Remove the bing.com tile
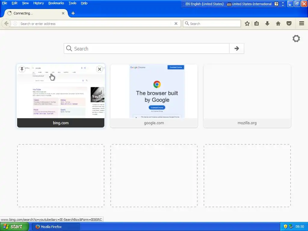Image resolution: width=308 pixels, height=231 pixels. click(x=100, y=69)
